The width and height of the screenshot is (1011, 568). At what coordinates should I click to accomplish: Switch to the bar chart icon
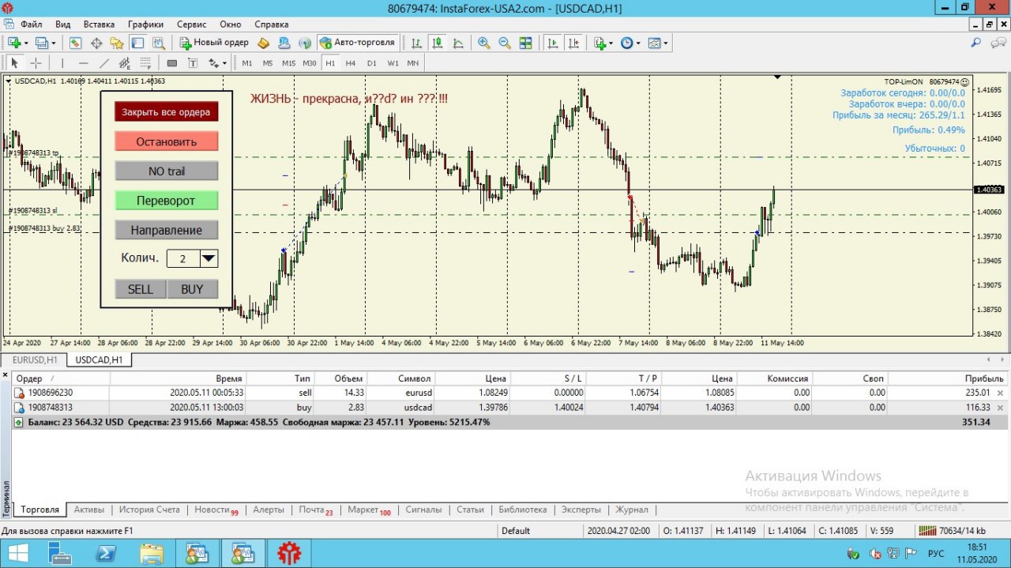tap(416, 43)
